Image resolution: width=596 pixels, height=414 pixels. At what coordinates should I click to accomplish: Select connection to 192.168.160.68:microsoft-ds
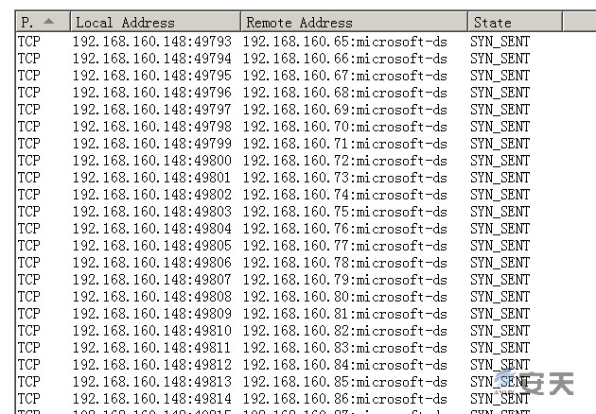pos(344,93)
